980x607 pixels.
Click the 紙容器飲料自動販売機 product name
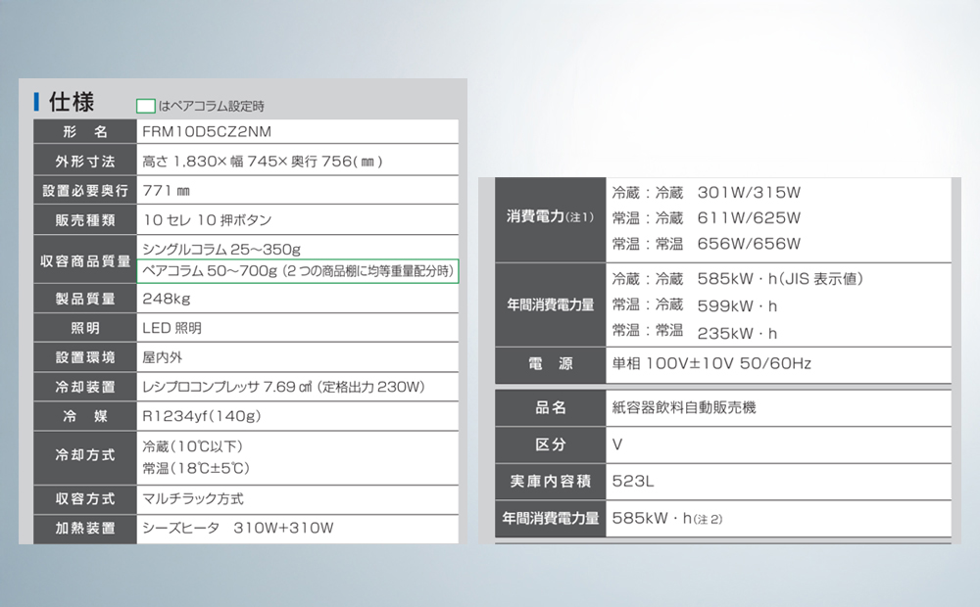(683, 407)
